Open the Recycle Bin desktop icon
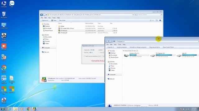Viewport: 199px width, 111px height. (4, 15)
